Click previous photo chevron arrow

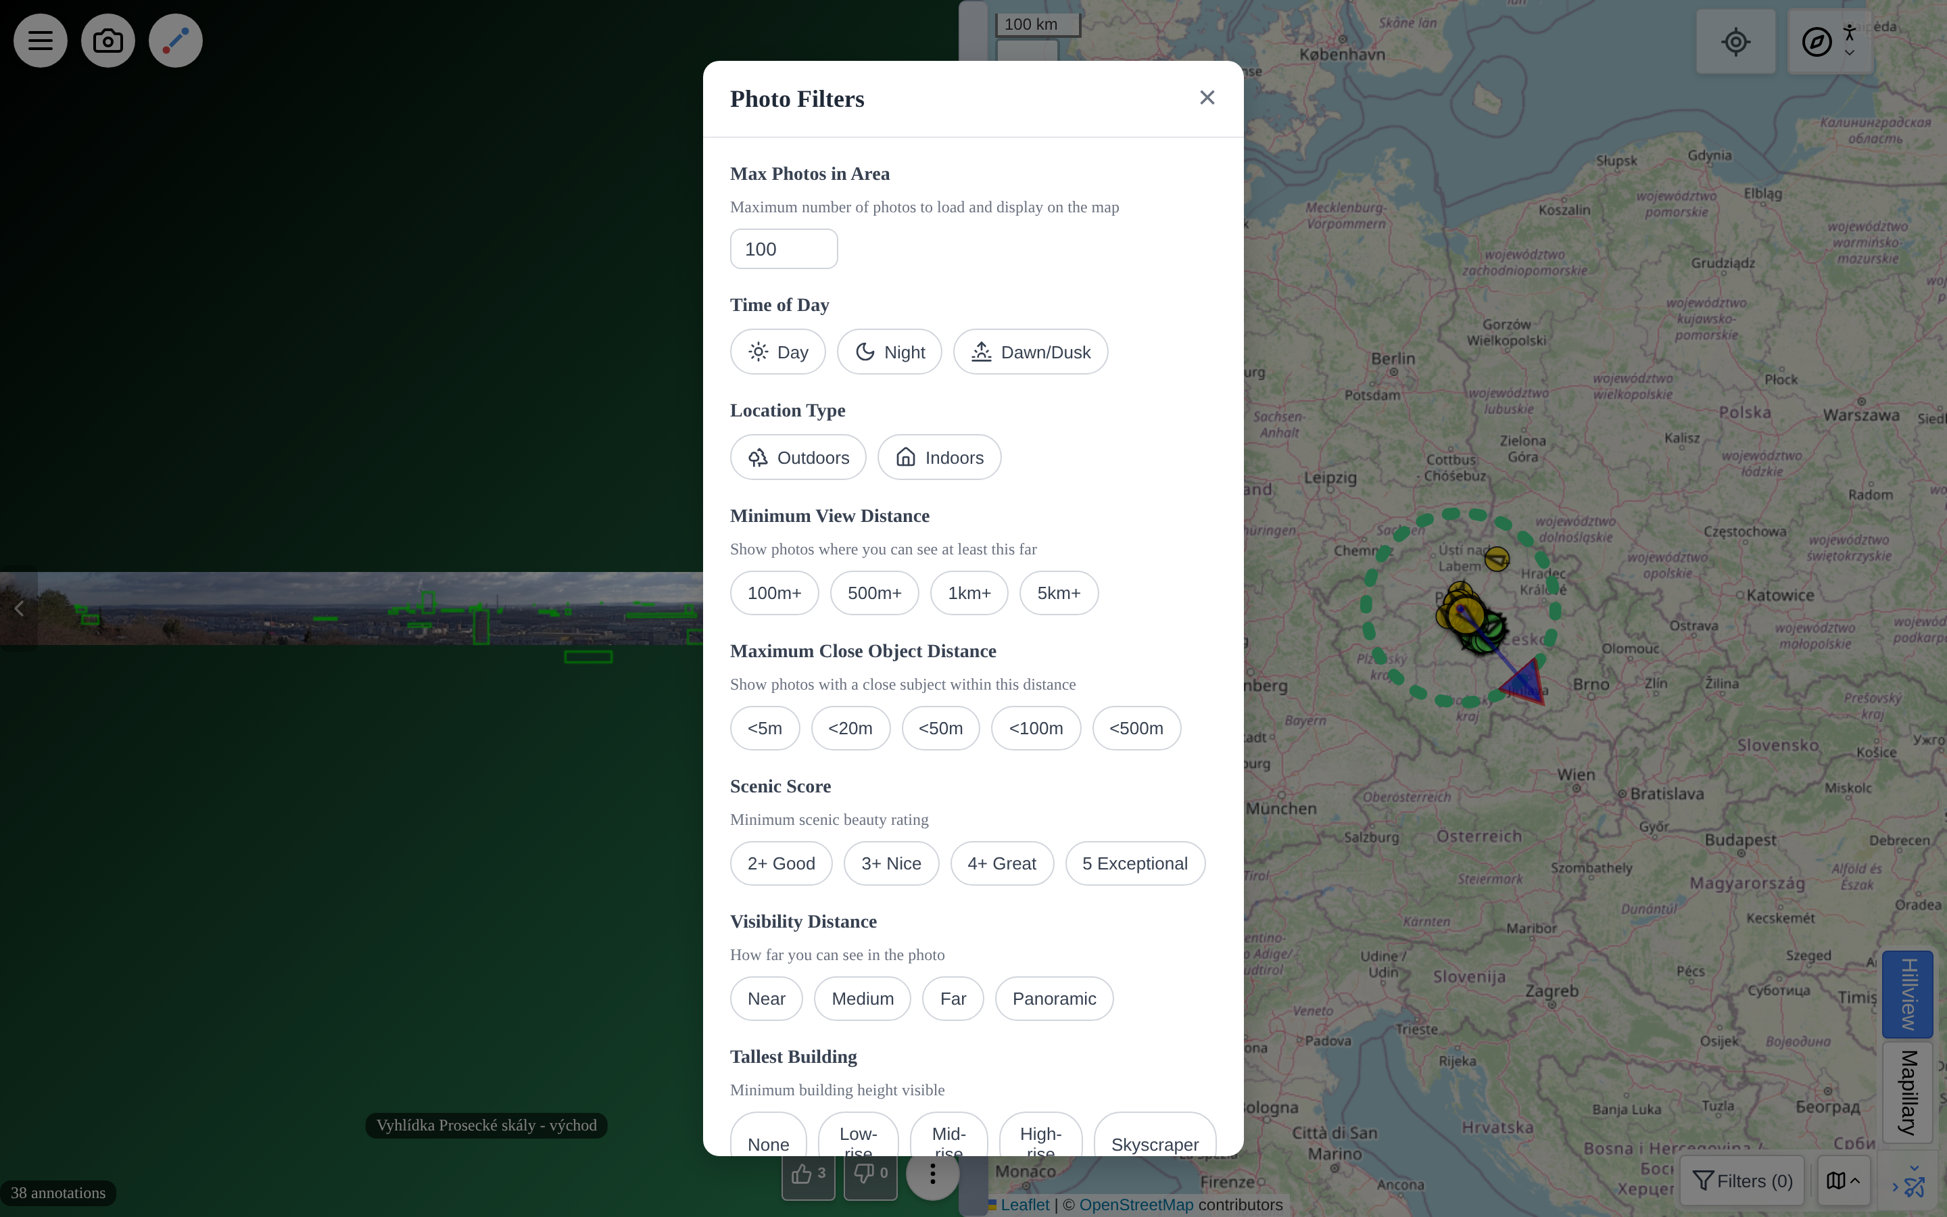[x=18, y=608]
